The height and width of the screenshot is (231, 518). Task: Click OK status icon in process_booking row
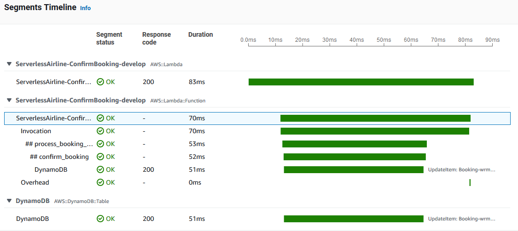pos(100,144)
